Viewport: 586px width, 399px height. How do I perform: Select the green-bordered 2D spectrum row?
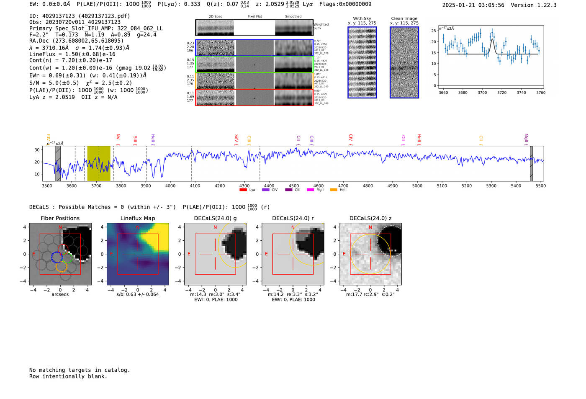click(254, 64)
